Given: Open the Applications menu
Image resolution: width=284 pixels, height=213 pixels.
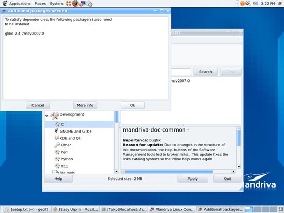Looking at the screenshot, I should pos(20,4).
